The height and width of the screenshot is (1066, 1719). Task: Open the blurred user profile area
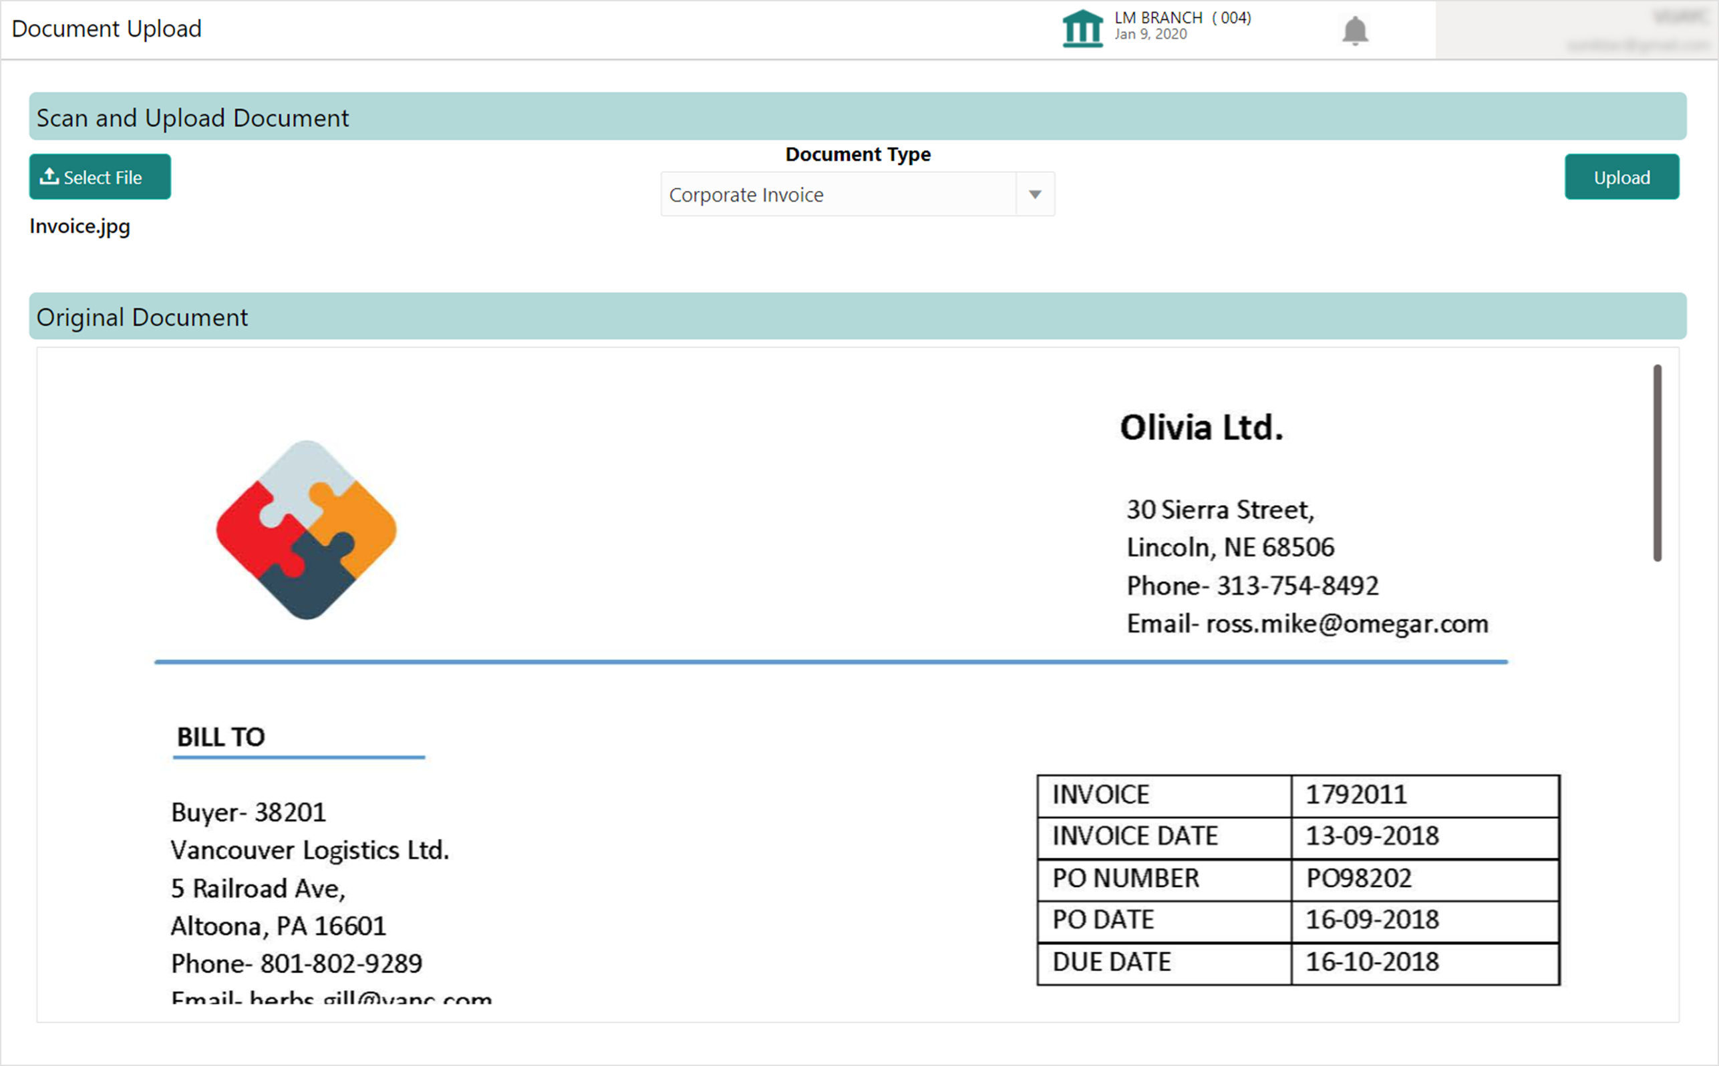(1576, 30)
